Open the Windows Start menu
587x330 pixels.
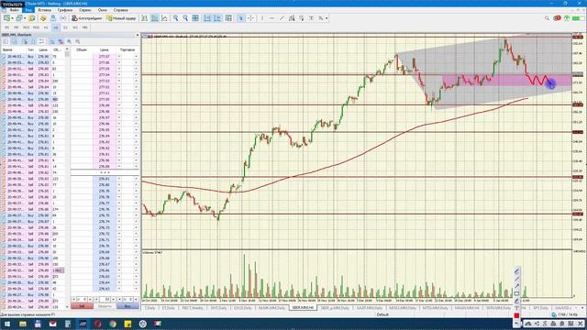(x=6, y=324)
